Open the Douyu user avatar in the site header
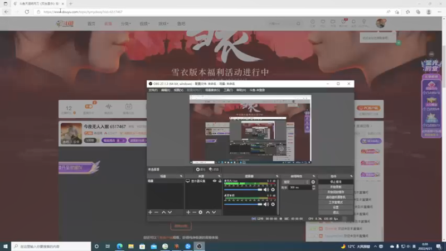This screenshot has width=446, height=251. click(380, 23)
